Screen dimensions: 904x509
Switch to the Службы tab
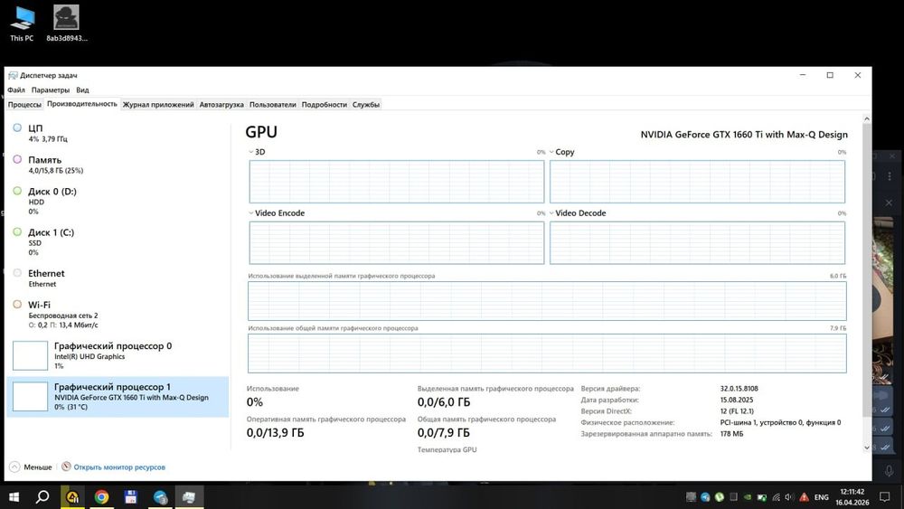click(x=366, y=104)
